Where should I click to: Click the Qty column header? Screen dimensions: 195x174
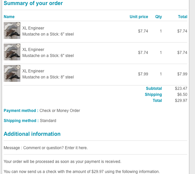point(158,17)
